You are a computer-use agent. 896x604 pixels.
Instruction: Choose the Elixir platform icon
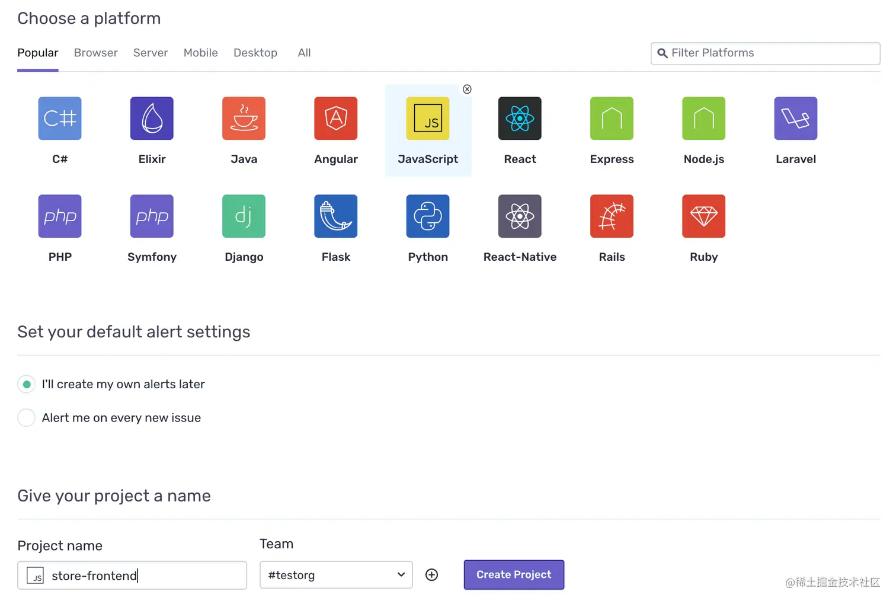pyautogui.click(x=152, y=119)
